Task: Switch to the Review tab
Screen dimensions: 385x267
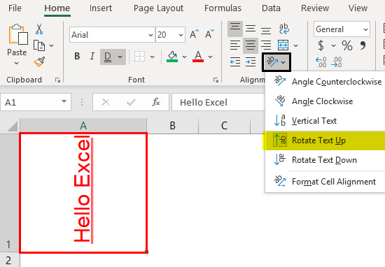Action: (x=315, y=8)
